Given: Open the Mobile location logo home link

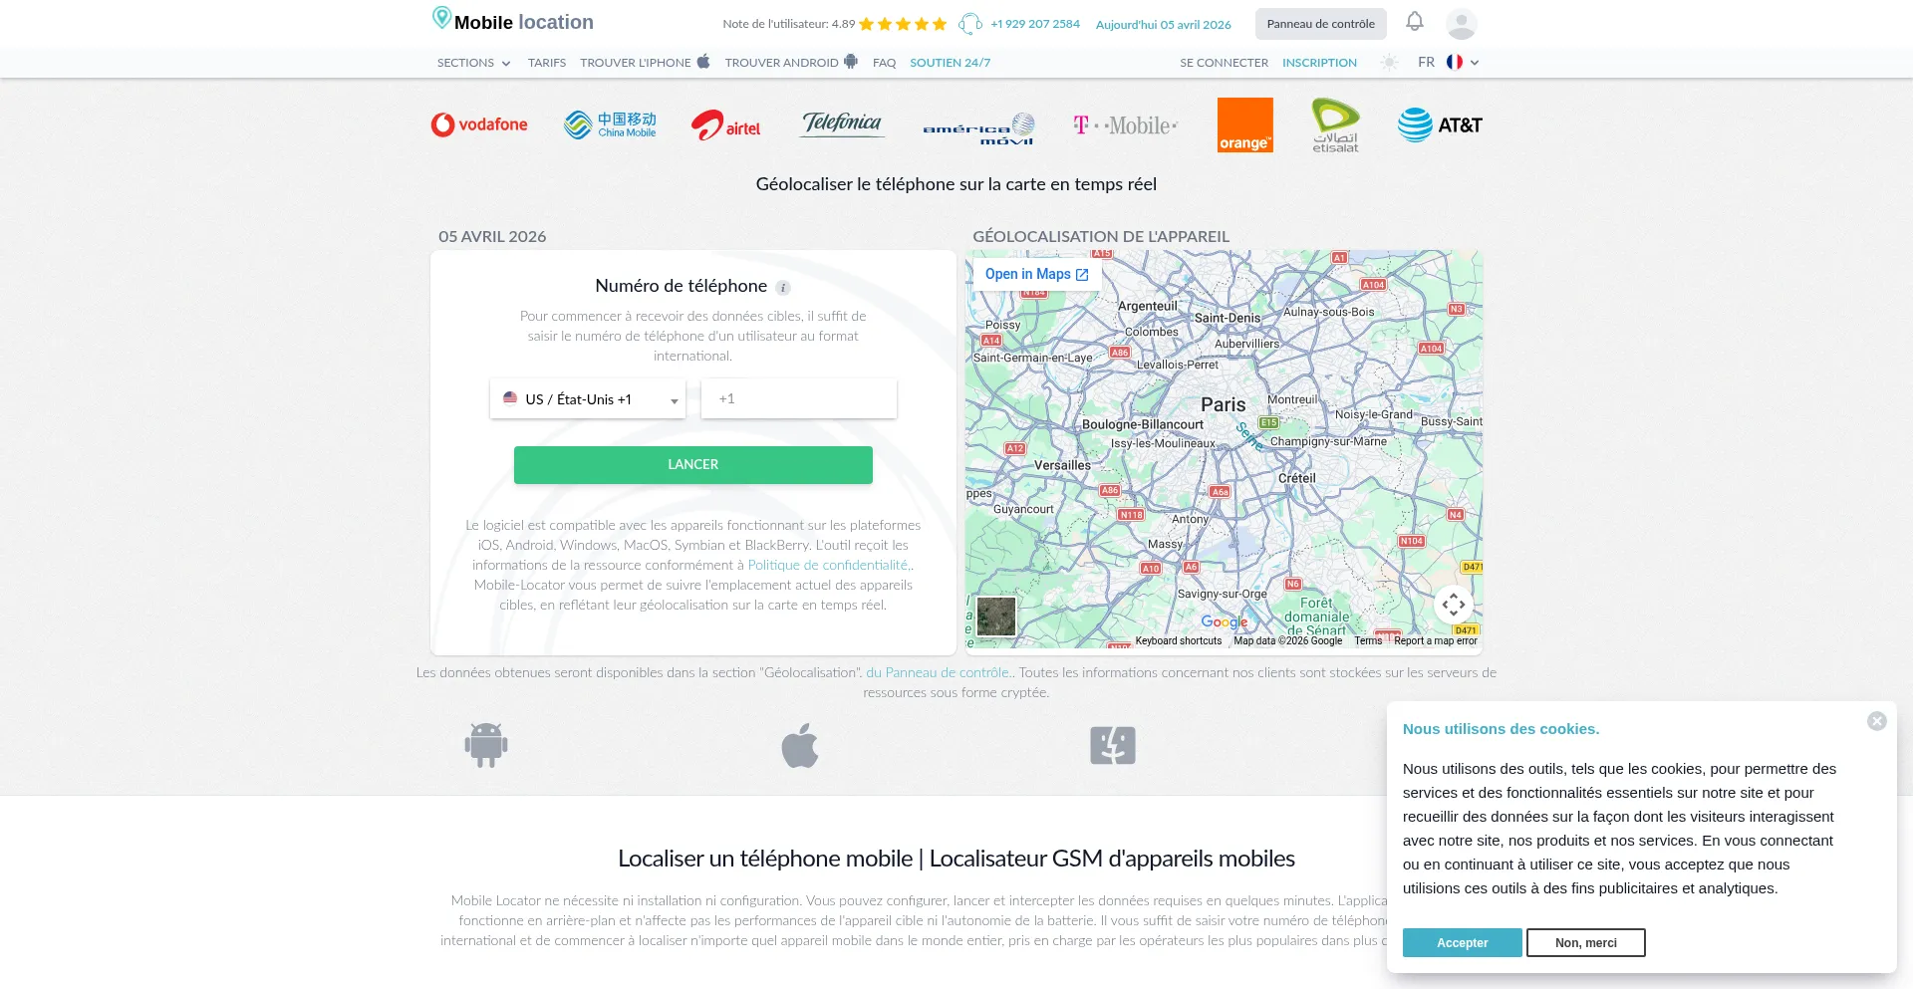Looking at the screenshot, I should pos(513,21).
